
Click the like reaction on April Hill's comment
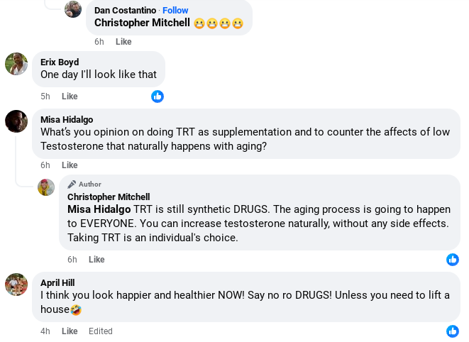coord(453,331)
